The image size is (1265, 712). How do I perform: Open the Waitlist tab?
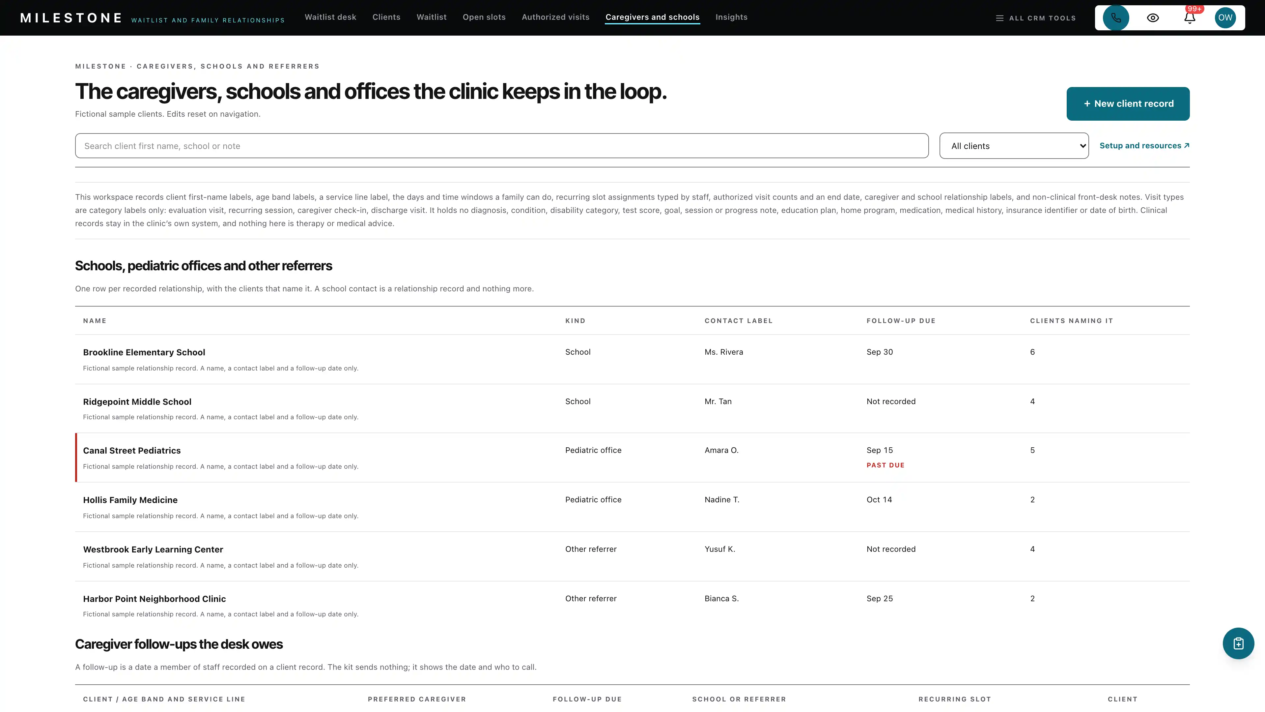[431, 17]
